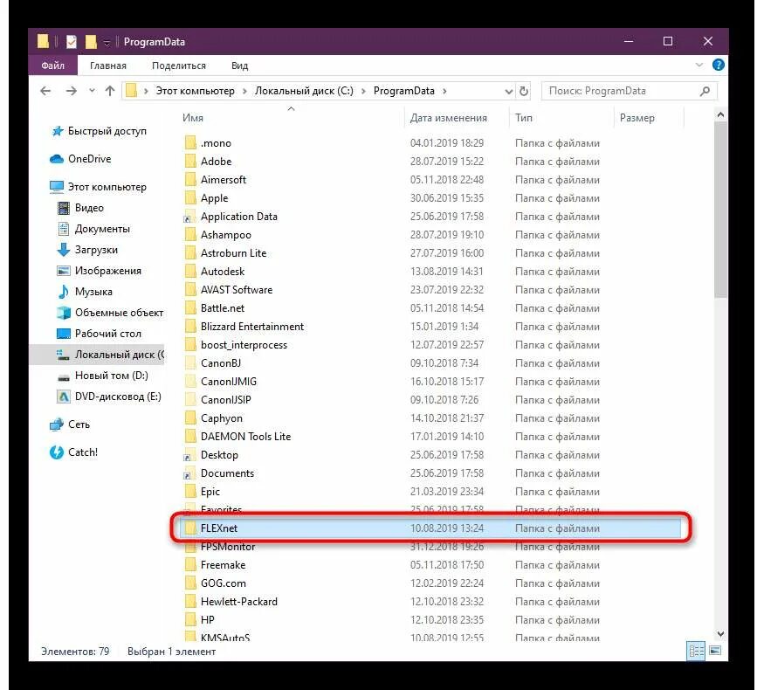Click the search magnifier icon
The width and height of the screenshot is (757, 690).
(705, 91)
